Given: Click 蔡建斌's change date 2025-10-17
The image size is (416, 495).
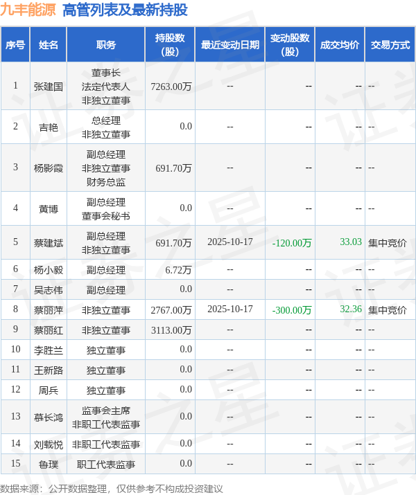Looking at the screenshot, I should point(229,242).
